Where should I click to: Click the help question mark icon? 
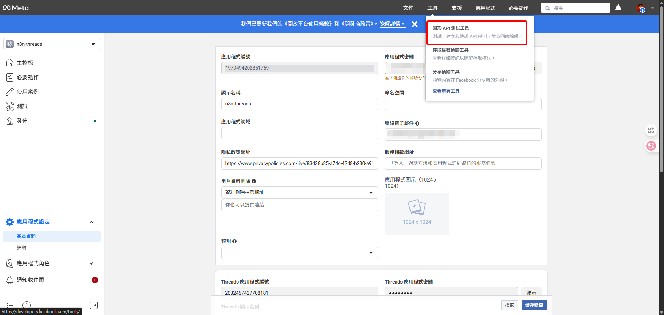27,305
